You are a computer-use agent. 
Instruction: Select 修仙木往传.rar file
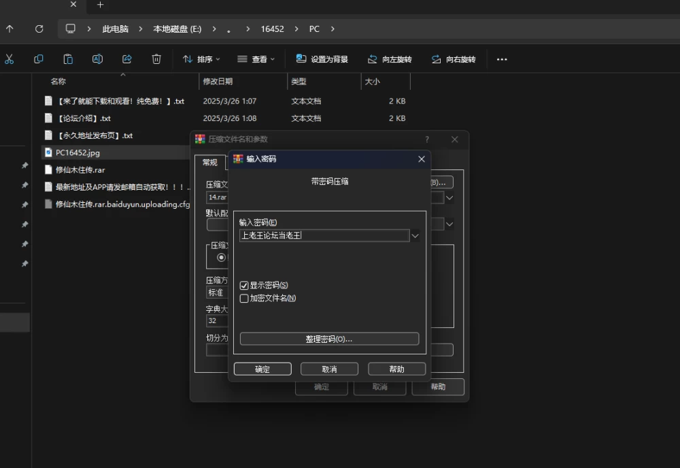pos(80,170)
